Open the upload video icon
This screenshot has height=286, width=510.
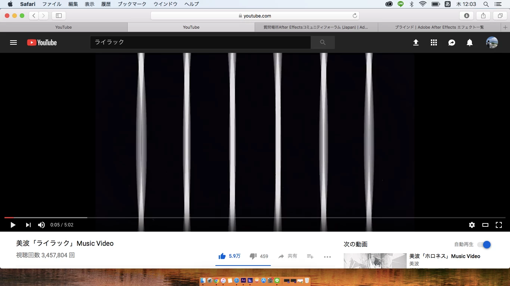click(416, 42)
